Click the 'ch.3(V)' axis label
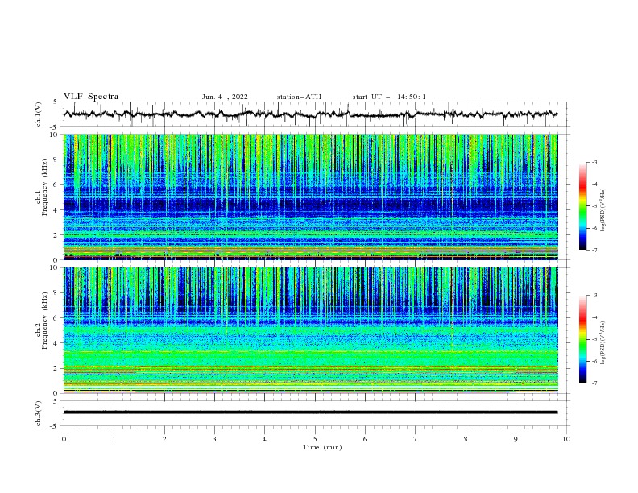638x493 pixels. pyautogui.click(x=39, y=413)
